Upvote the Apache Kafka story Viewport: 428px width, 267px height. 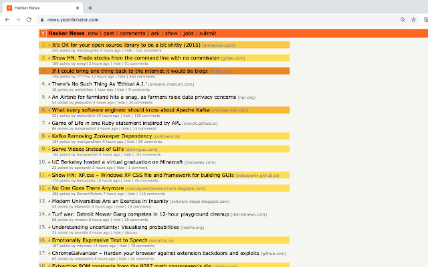point(49,109)
